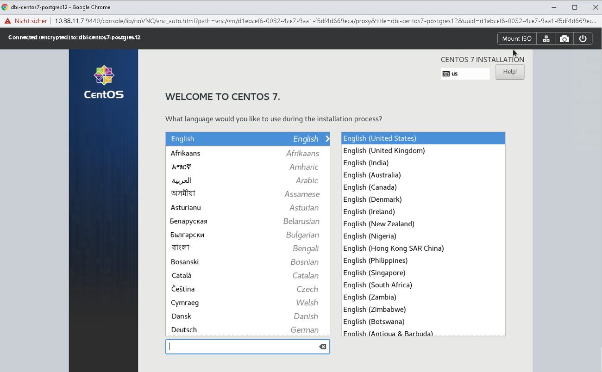Choose English (Zambia) locale
This screenshot has height=372, width=602.
pyautogui.click(x=423, y=297)
